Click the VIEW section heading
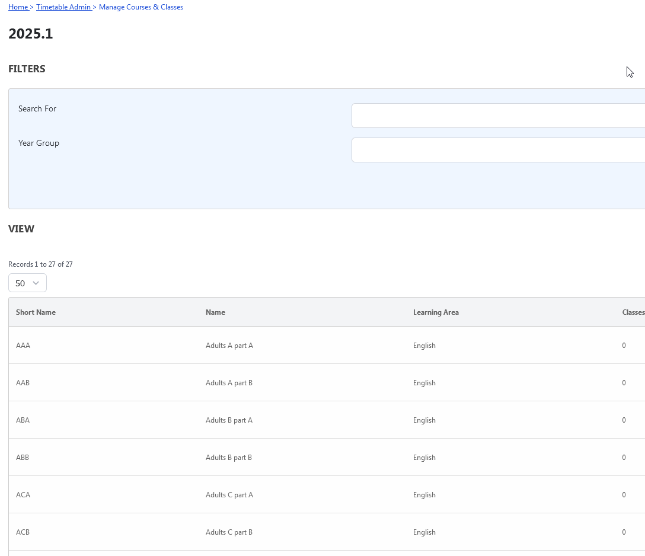645x556 pixels. pos(21,229)
